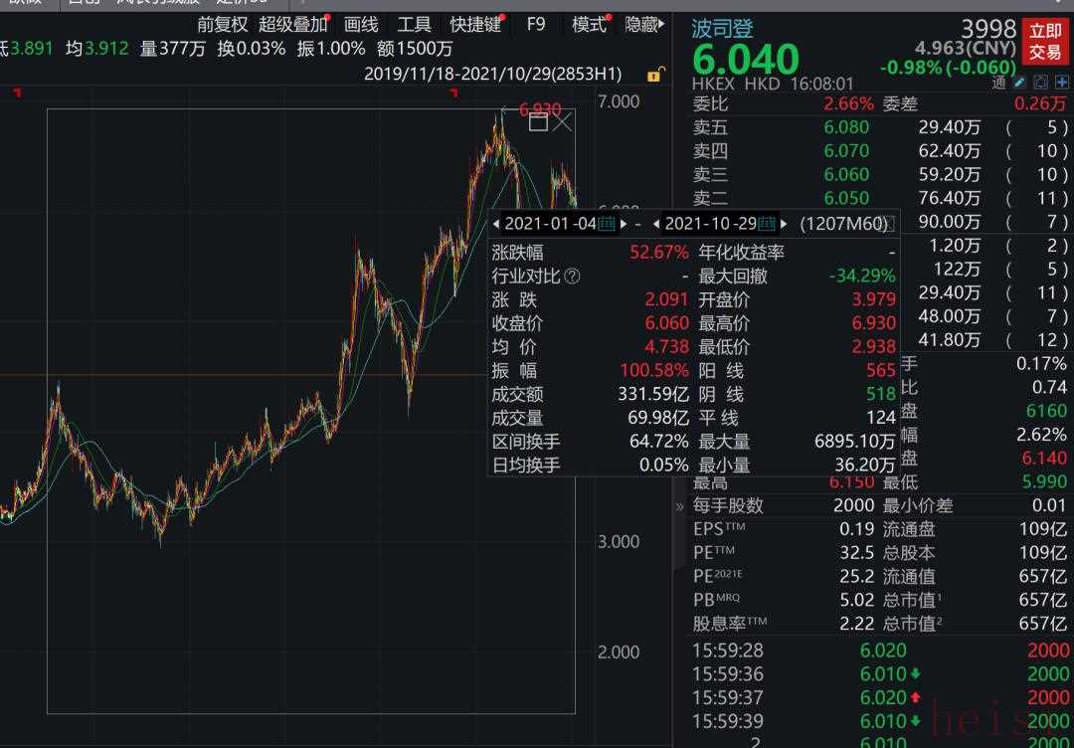The width and height of the screenshot is (1074, 748).
Task: Step the start date 2021-01-04 forward
Action: tap(624, 223)
